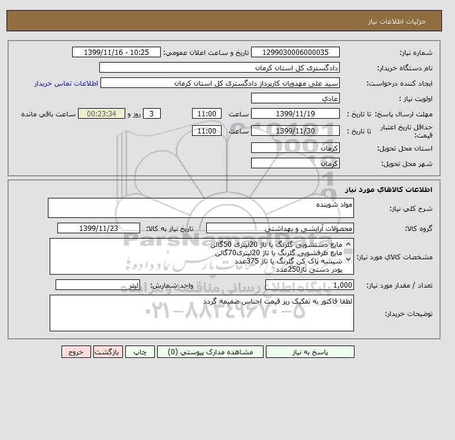This screenshot has width=455, height=440.
Task: Click the پاسخ به نیاز button
Action: tap(310, 352)
